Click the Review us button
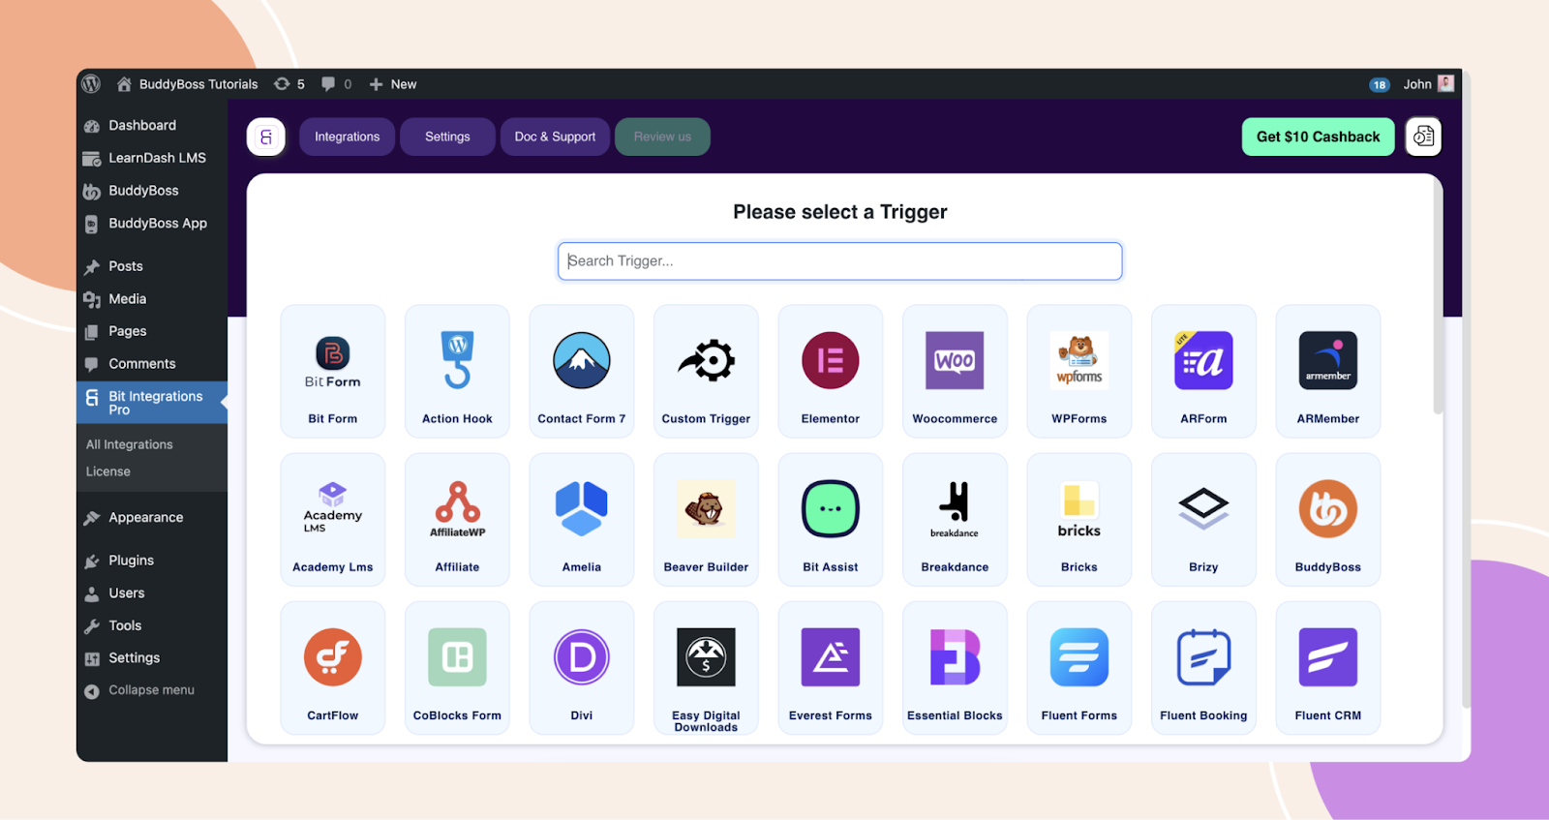1549x820 pixels. tap(662, 137)
